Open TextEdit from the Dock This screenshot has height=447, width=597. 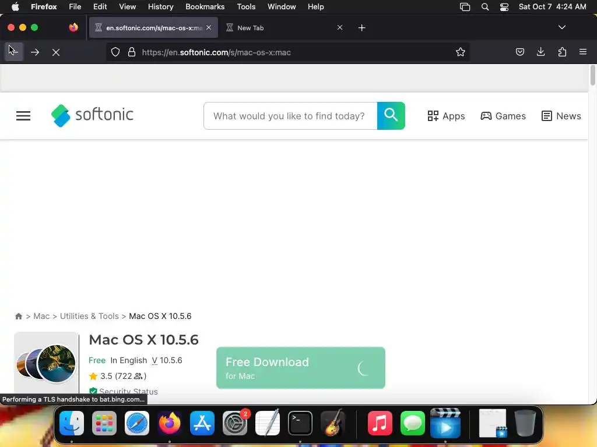pyautogui.click(x=268, y=423)
